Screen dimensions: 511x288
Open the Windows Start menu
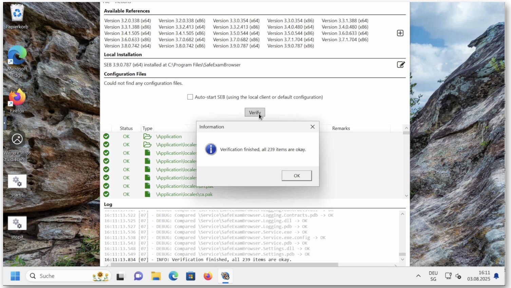pos(15,276)
